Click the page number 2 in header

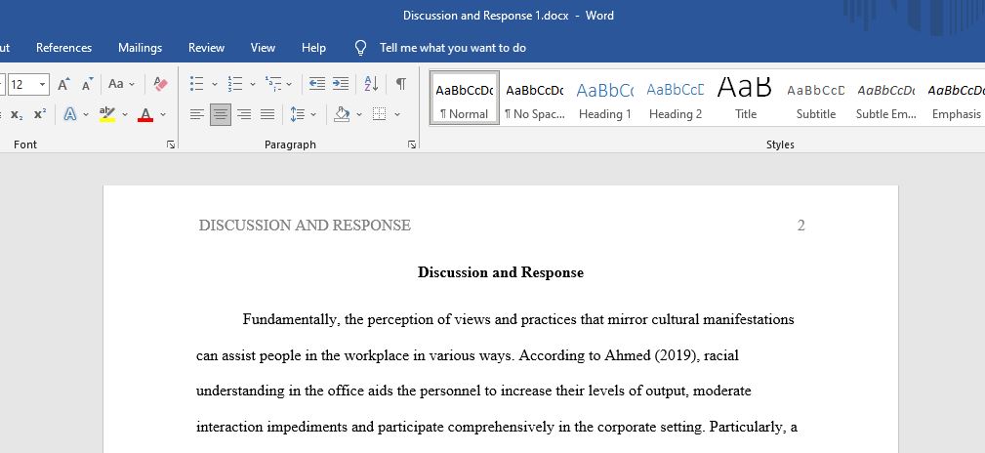tap(800, 225)
